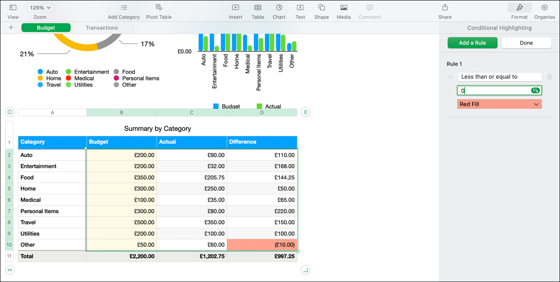Open the Red Fill style dropdown
The image size is (560, 282).
(499, 104)
